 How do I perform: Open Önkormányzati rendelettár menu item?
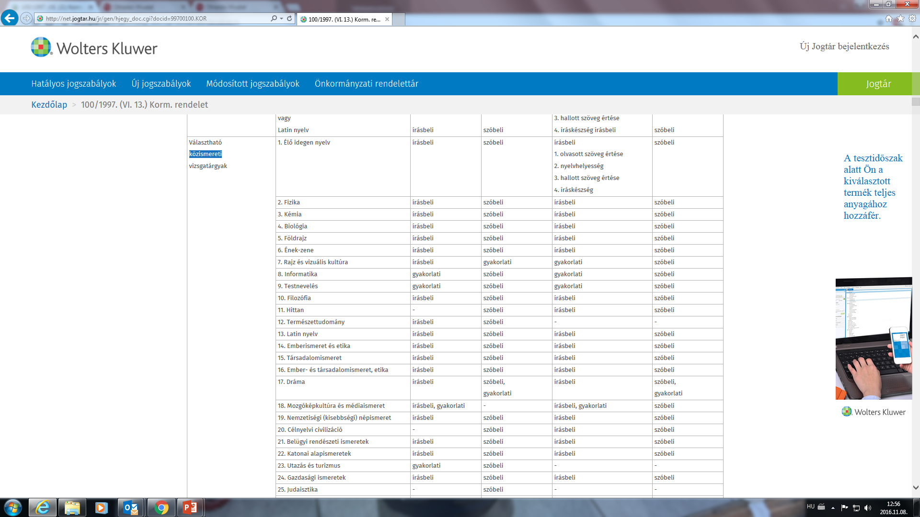[367, 84]
